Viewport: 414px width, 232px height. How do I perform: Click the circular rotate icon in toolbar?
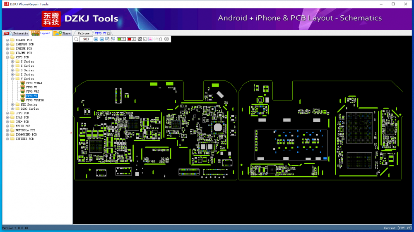coord(166,39)
